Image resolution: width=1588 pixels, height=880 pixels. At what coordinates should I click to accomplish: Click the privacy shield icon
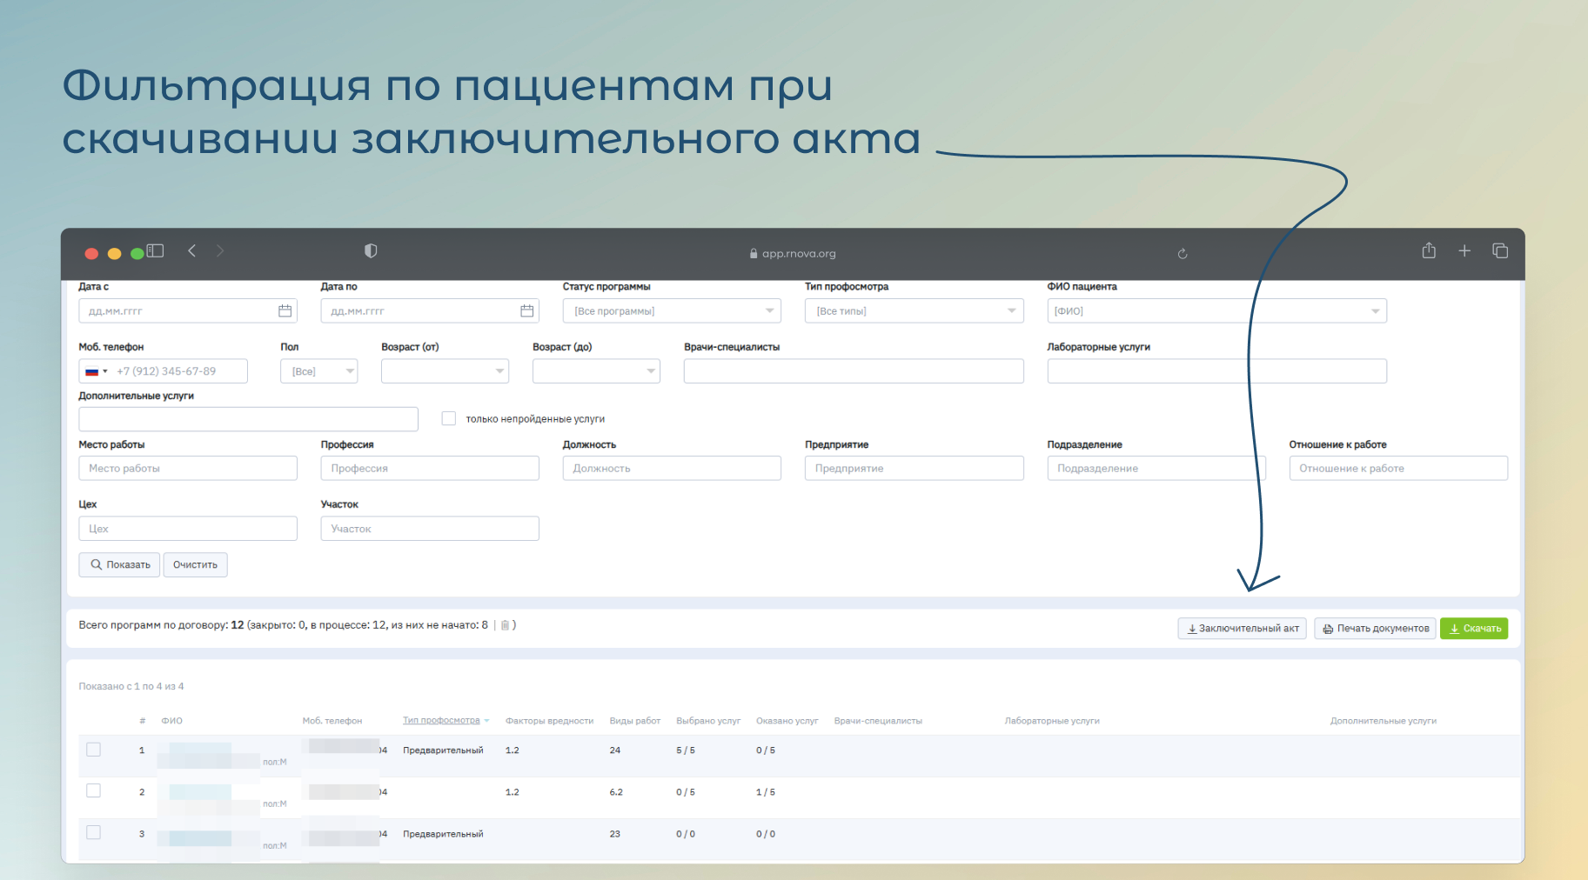(x=371, y=251)
